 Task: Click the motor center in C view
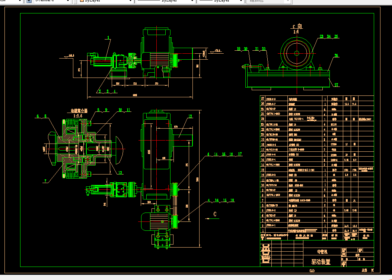(297, 53)
